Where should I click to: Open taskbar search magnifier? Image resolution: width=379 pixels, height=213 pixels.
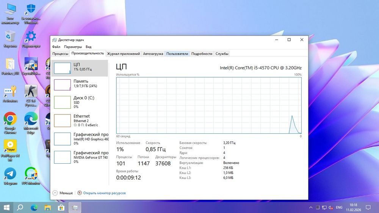[20, 207]
